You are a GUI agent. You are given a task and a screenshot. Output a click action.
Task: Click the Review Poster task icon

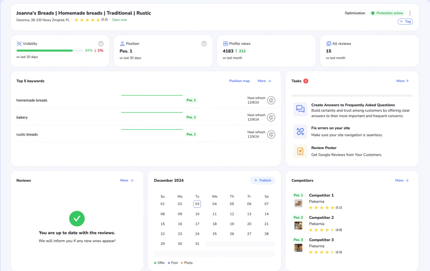[300, 151]
